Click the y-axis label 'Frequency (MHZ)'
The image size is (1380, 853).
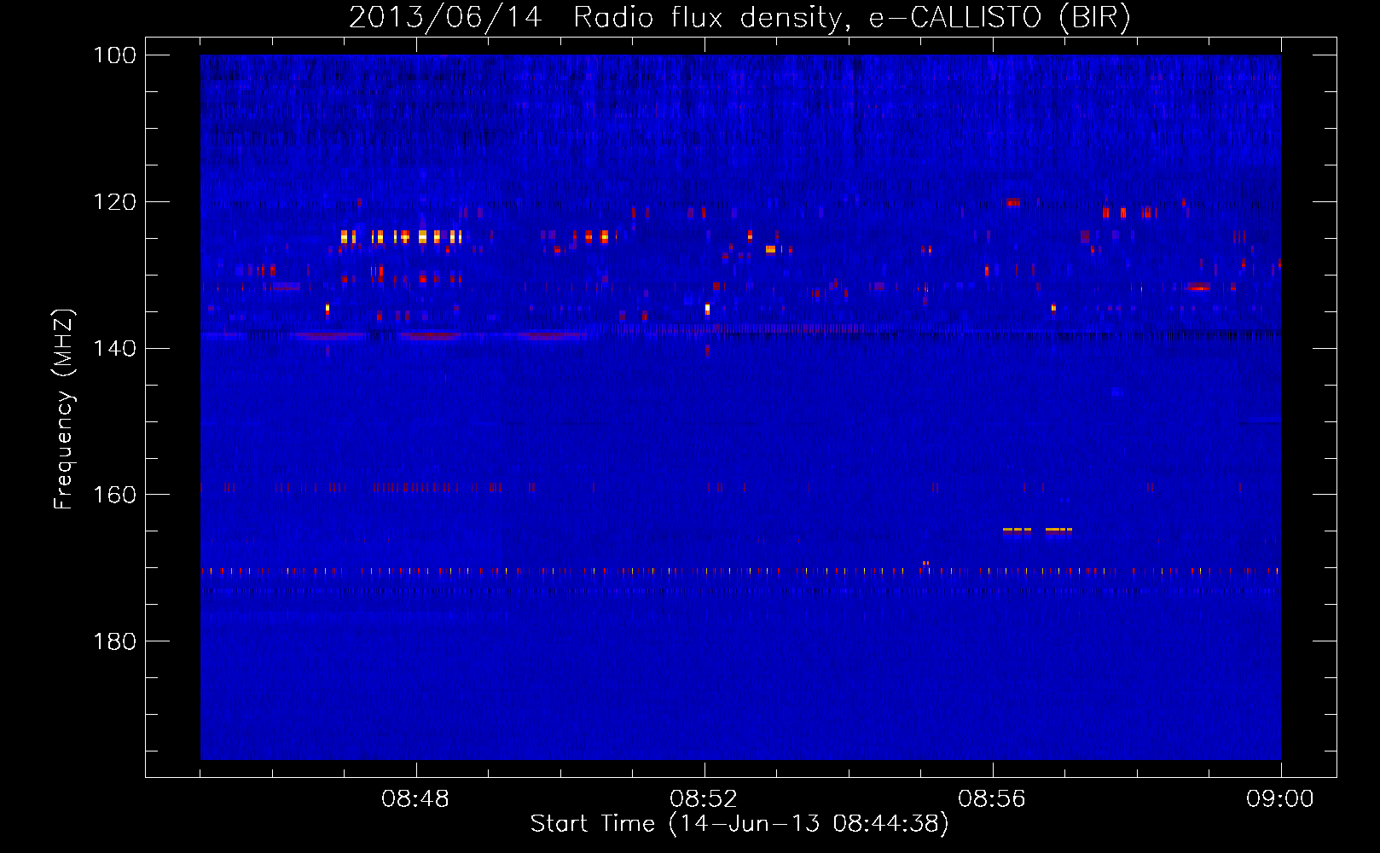64,409
